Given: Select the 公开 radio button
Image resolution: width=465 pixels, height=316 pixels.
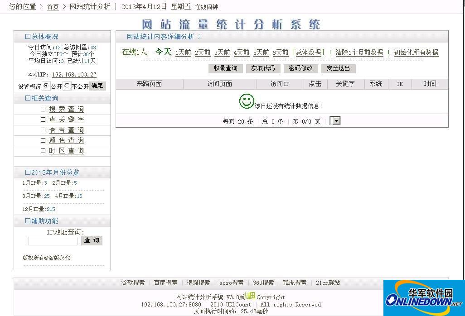Looking at the screenshot, I should [46, 85].
